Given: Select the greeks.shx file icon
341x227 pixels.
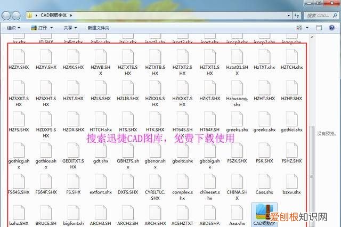Looking at the screenshot, I should (237, 119).
